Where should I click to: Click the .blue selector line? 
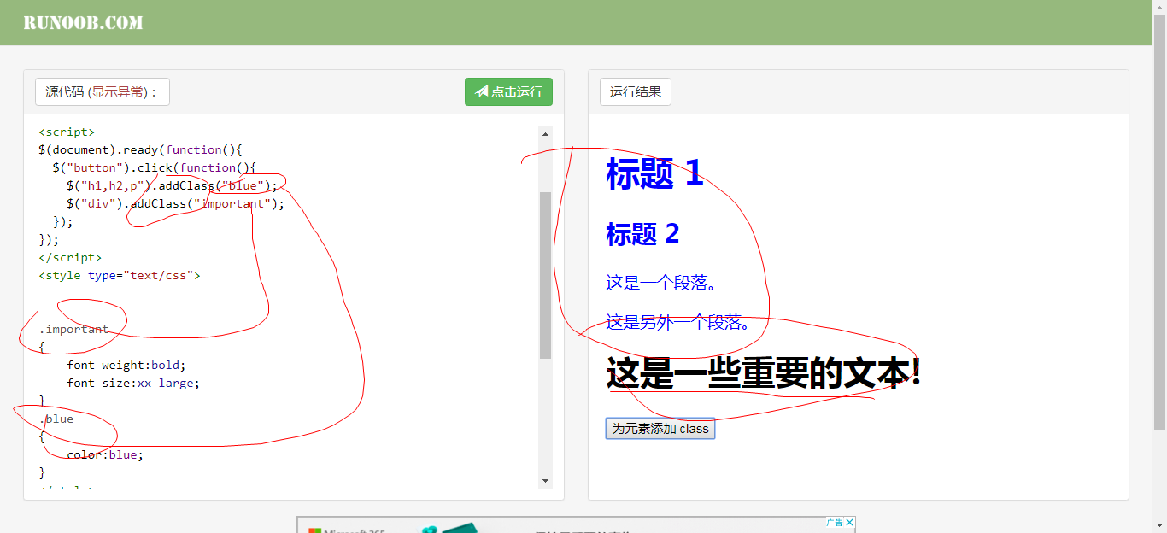point(56,419)
